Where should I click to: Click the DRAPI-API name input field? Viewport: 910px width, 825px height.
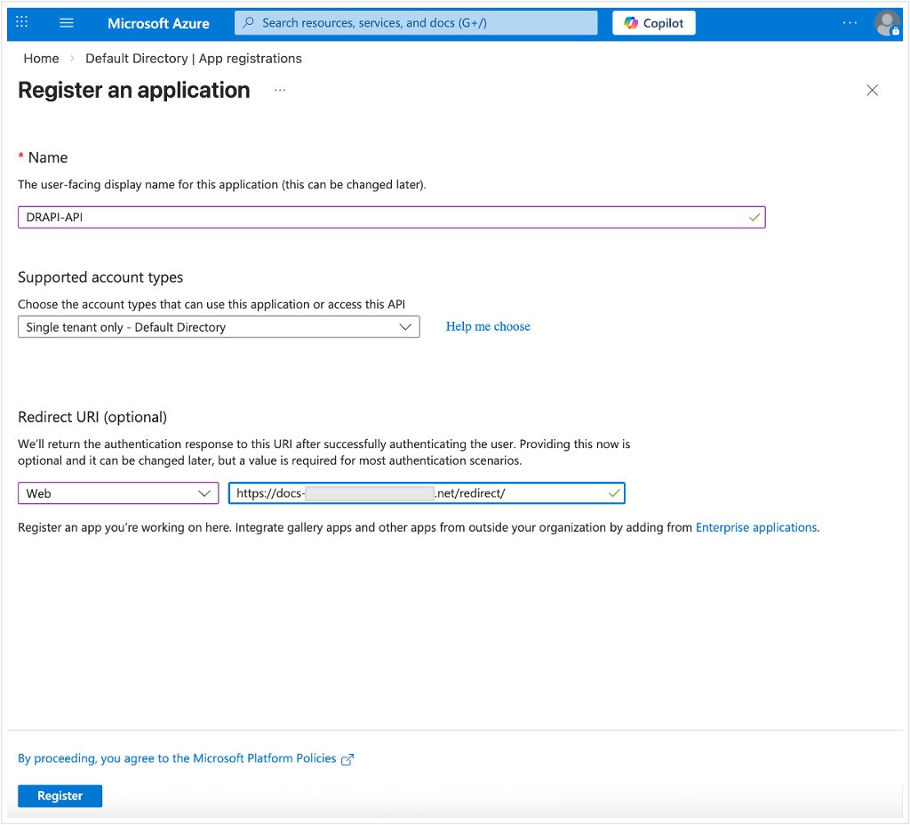coord(391,217)
